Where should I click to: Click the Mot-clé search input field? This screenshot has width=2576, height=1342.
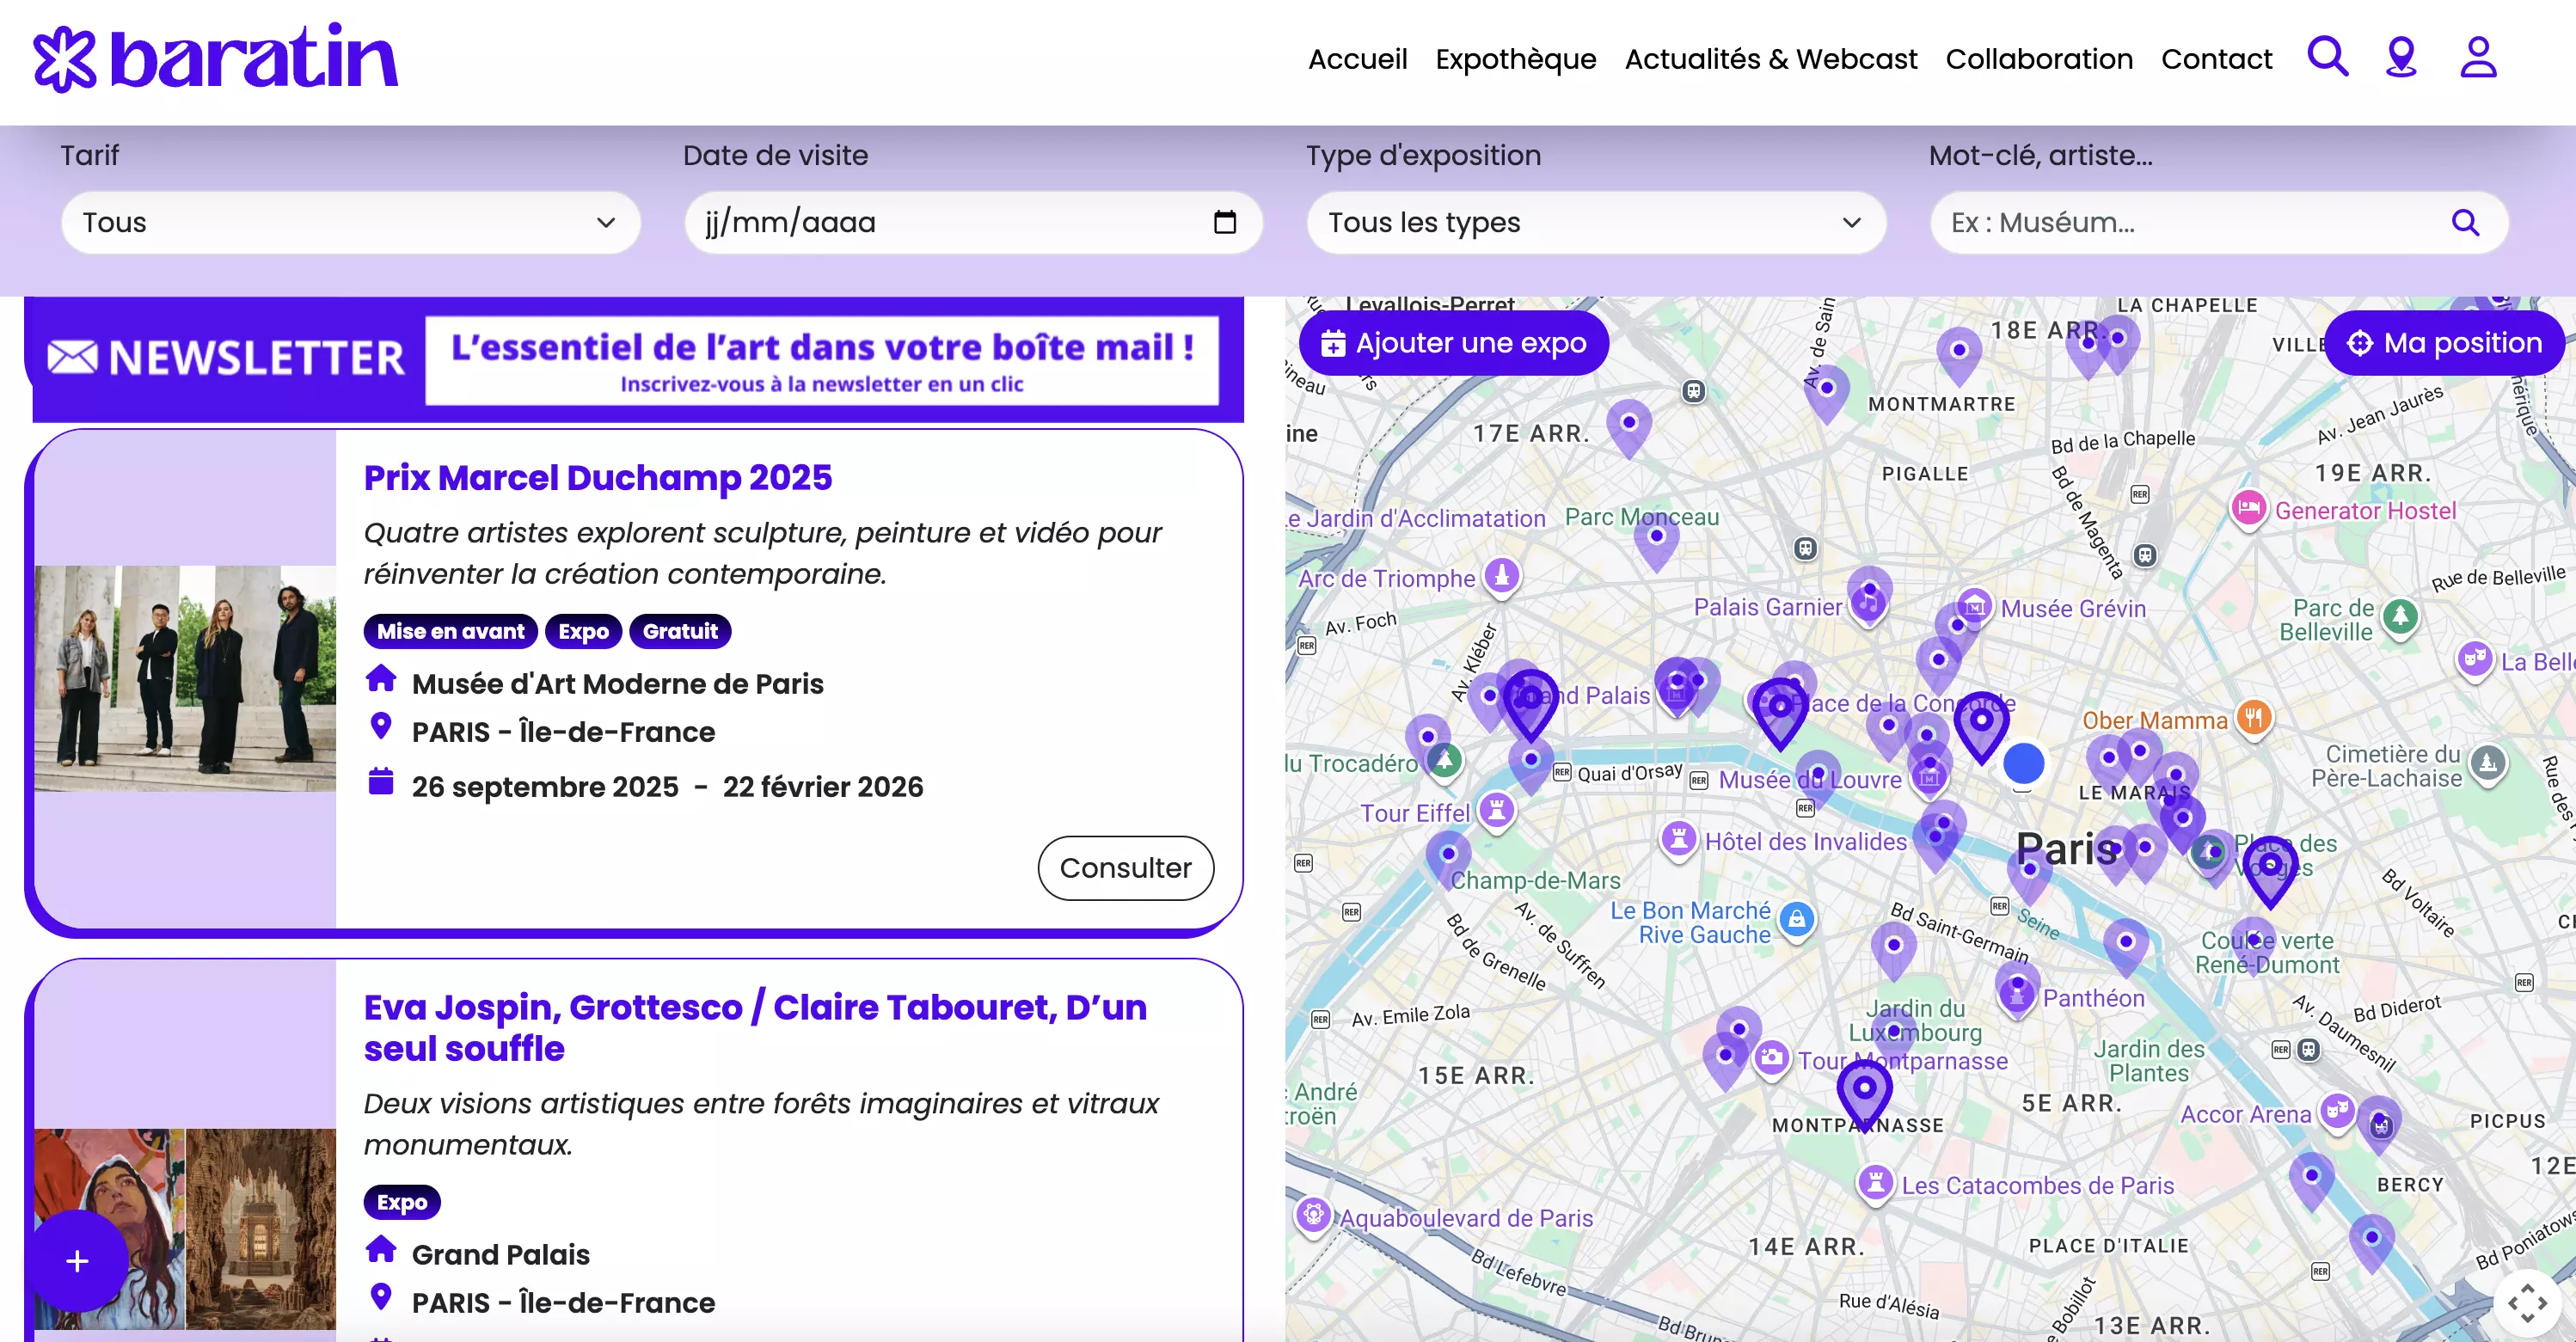tap(2190, 222)
